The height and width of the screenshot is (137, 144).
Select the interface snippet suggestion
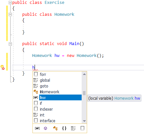click(60, 121)
